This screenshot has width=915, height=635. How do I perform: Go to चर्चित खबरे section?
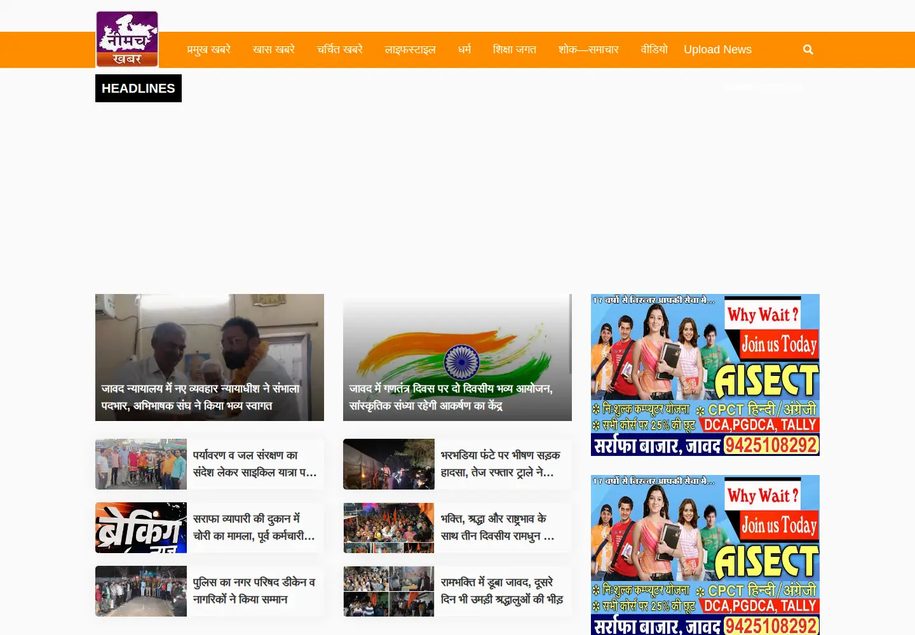click(340, 50)
